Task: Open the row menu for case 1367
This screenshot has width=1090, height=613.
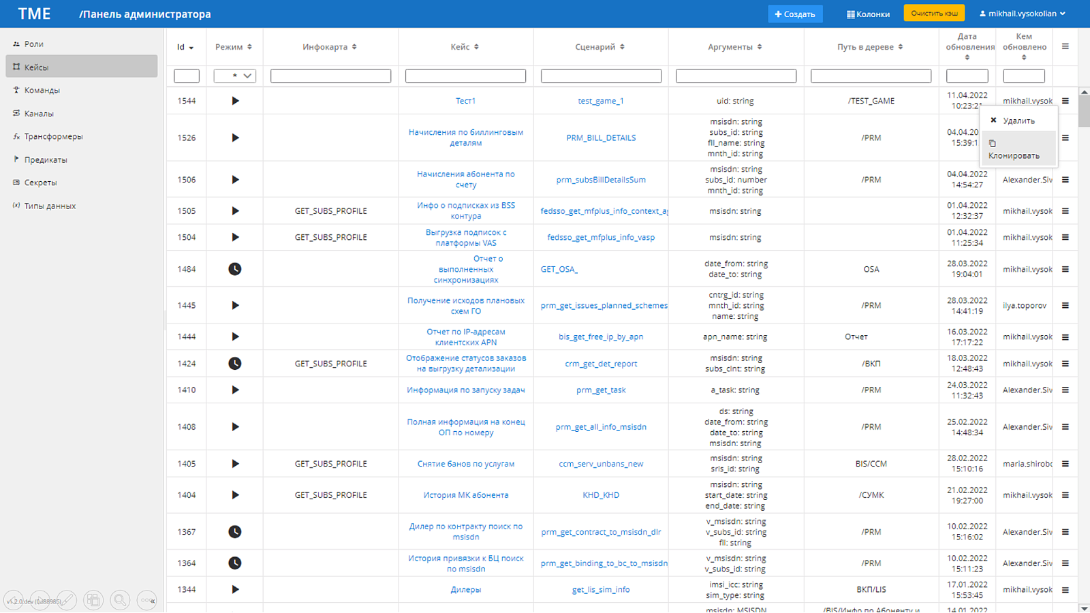Action: click(x=1065, y=532)
